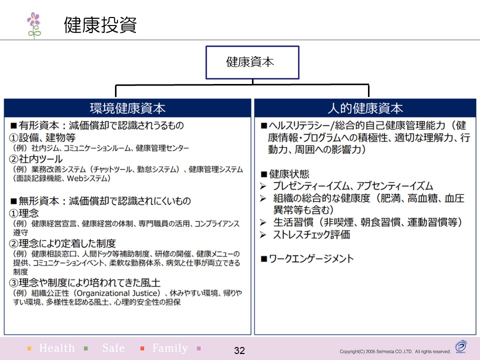Click the item ③理念や制度により培われてきた風土

click(85, 282)
